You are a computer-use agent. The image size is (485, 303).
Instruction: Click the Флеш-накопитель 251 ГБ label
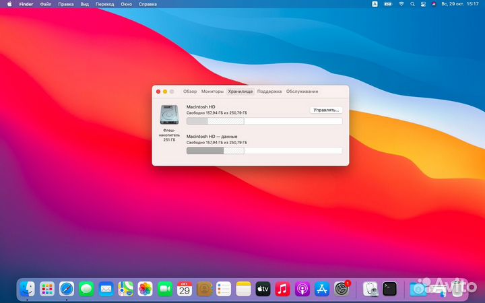click(x=169, y=135)
